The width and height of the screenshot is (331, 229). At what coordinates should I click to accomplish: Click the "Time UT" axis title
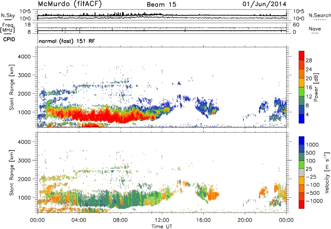[x=162, y=227]
